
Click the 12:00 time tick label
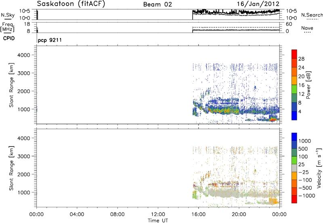click(x=158, y=215)
